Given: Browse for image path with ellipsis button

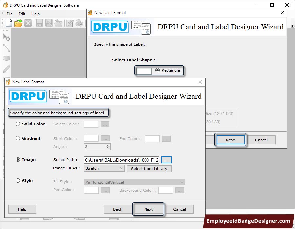Looking at the screenshot, I should tap(166, 160).
